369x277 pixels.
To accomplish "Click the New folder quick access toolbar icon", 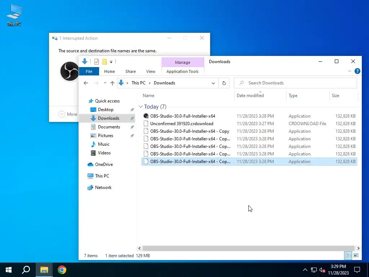I will [105, 62].
